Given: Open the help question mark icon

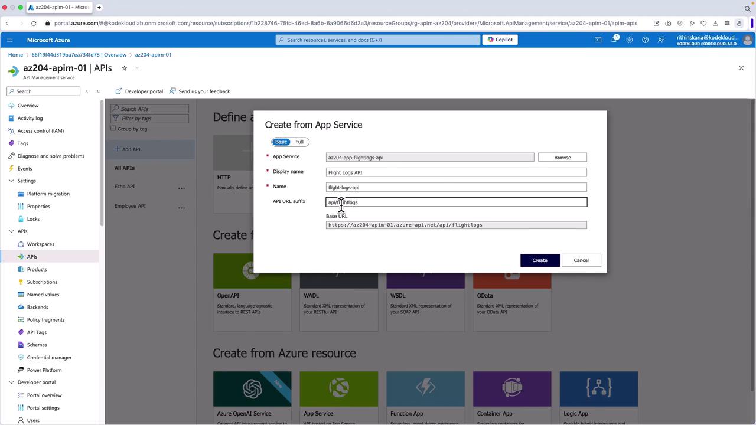Looking at the screenshot, I should click(645, 40).
